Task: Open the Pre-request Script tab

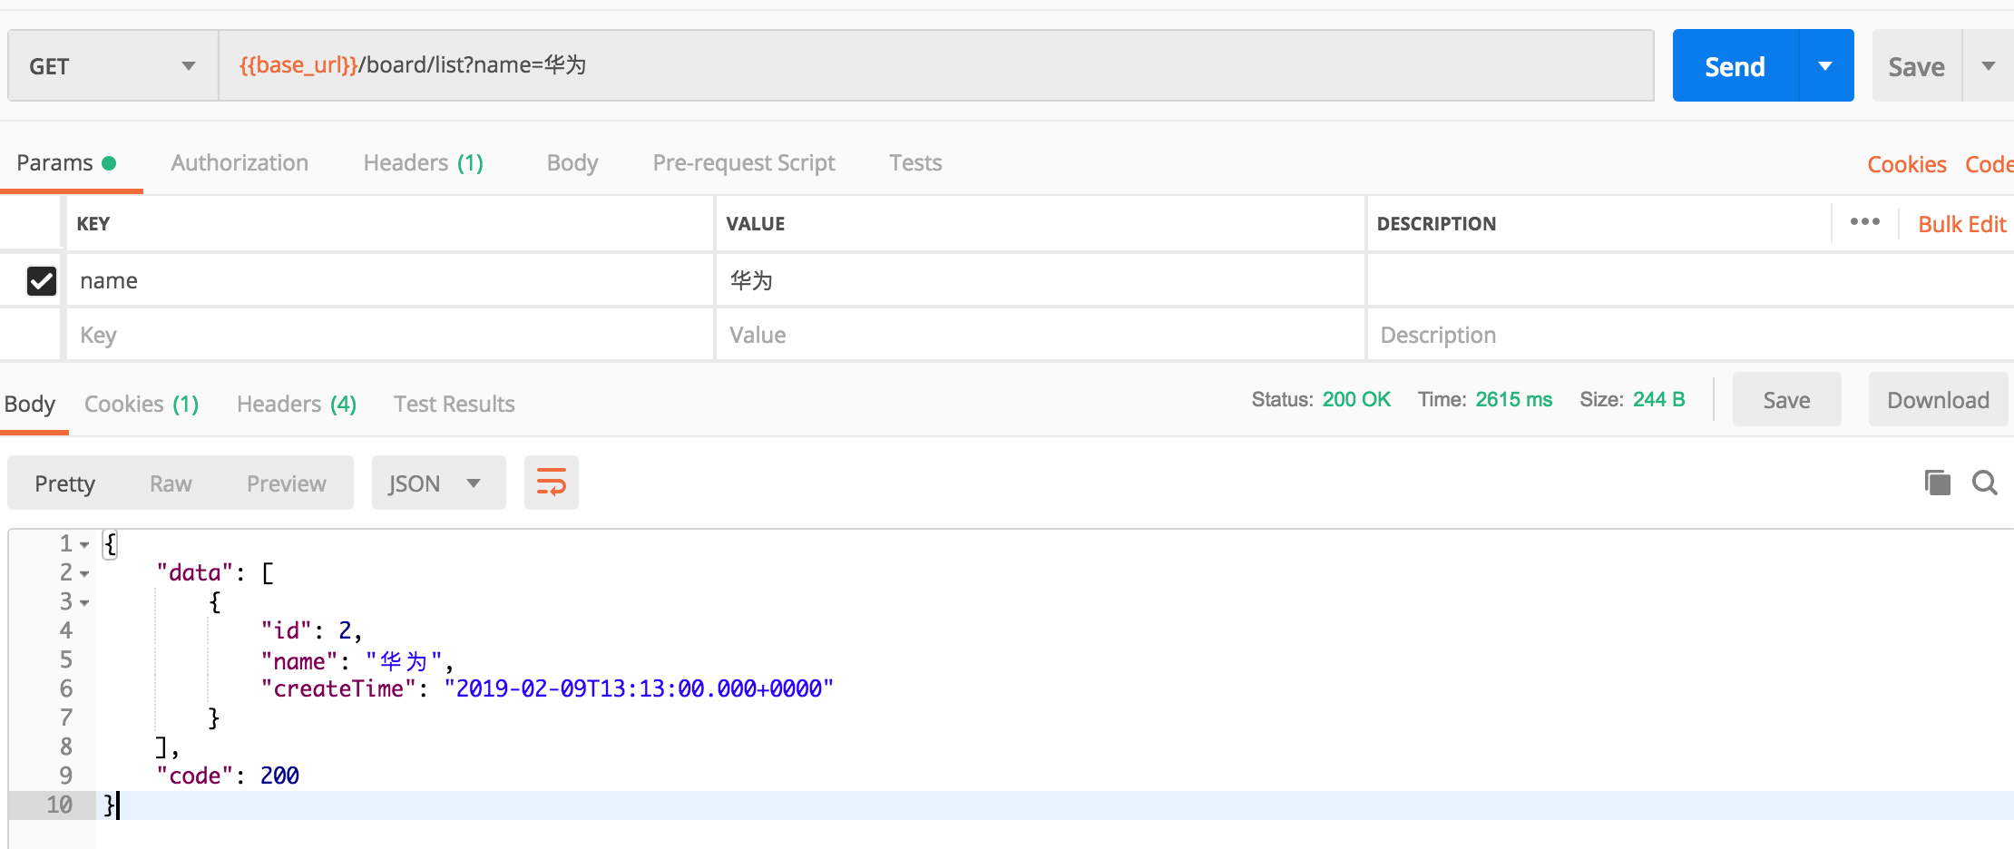Action: [744, 162]
